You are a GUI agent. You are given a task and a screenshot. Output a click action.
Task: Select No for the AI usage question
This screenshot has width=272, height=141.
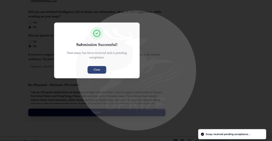pyautogui.click(x=30, y=27)
